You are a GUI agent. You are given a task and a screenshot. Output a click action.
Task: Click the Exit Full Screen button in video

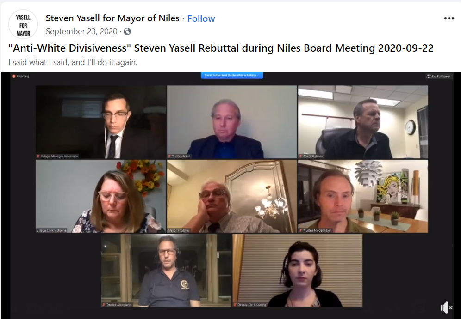(439, 76)
